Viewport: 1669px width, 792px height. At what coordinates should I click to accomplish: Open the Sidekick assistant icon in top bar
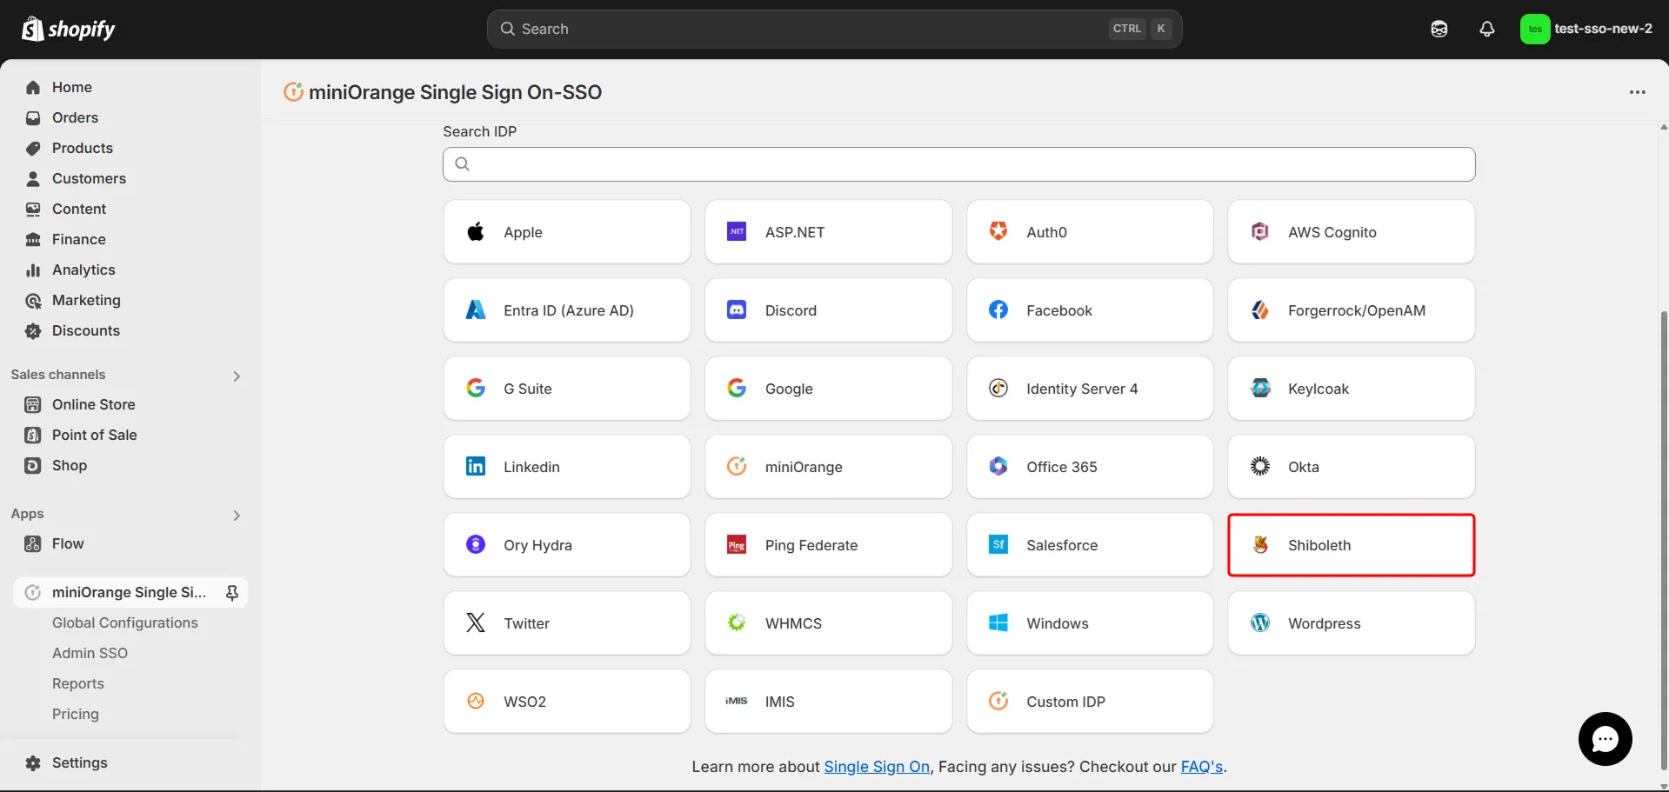(1439, 29)
